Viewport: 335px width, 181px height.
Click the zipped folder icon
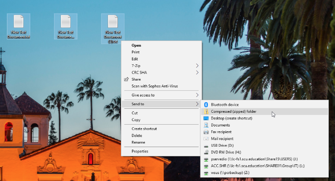click(206, 111)
